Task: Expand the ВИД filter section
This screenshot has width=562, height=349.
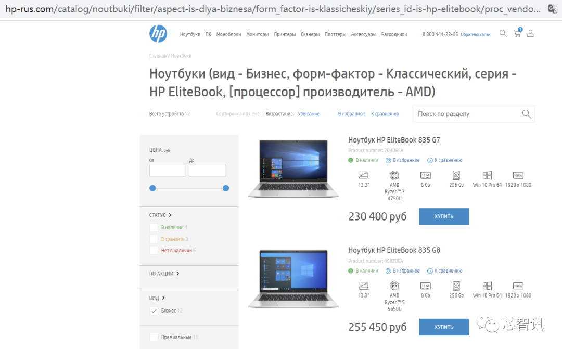Action: tap(157, 298)
